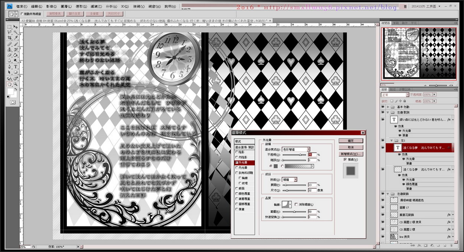Select the Crop tool

pos(10,38)
